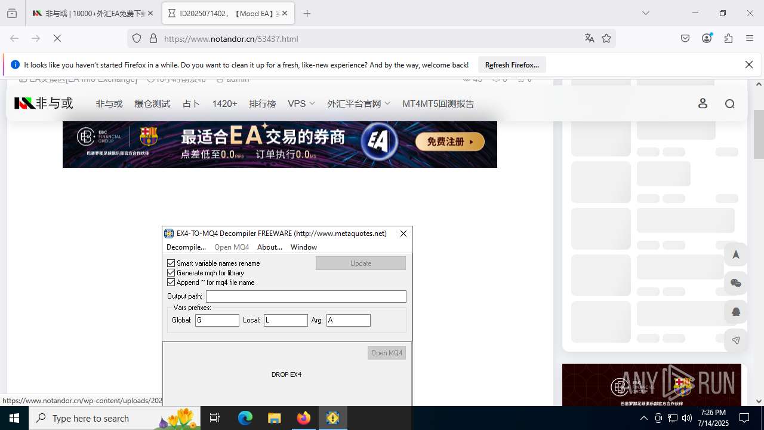
Task: Dismiss the Firefox refresh notification bar
Action: 748,64
